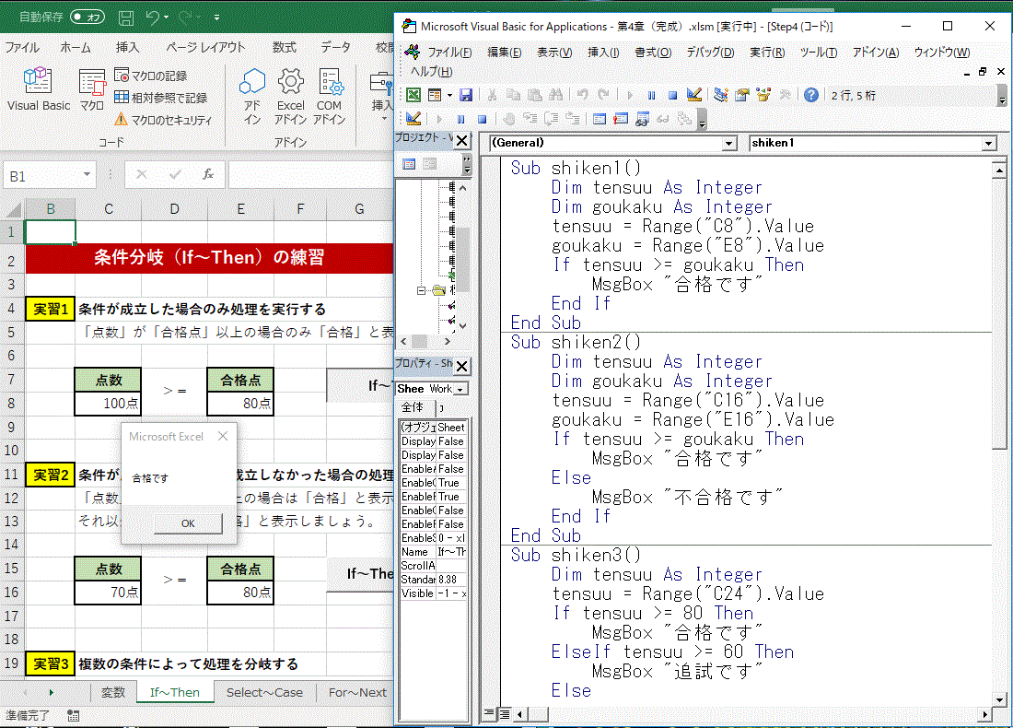Toggle Design Mode in the VBA standard toolbar
1013x728 pixels.
pyautogui.click(x=694, y=95)
